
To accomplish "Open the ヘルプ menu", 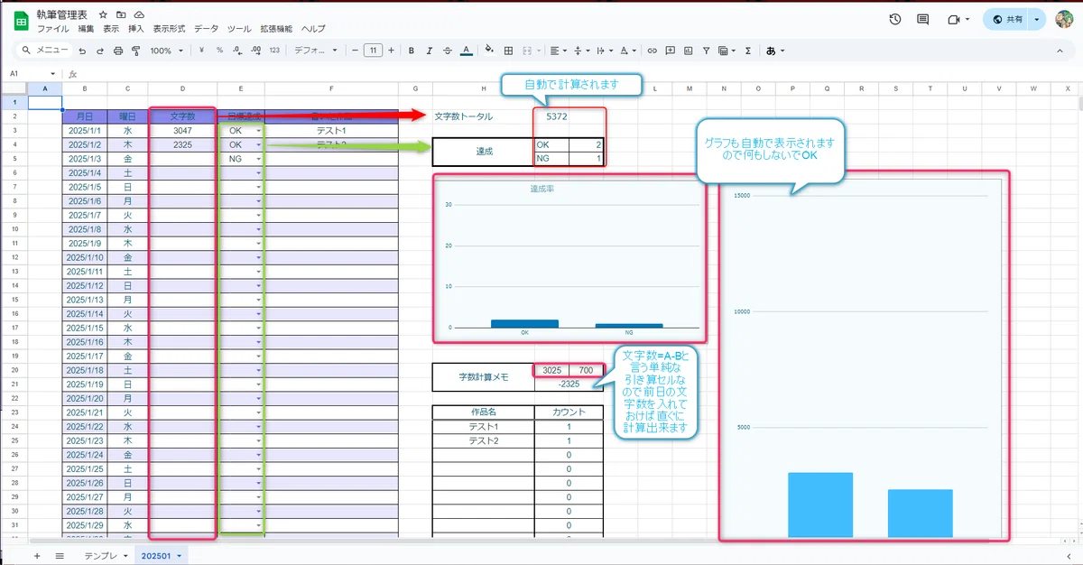I will tap(314, 29).
